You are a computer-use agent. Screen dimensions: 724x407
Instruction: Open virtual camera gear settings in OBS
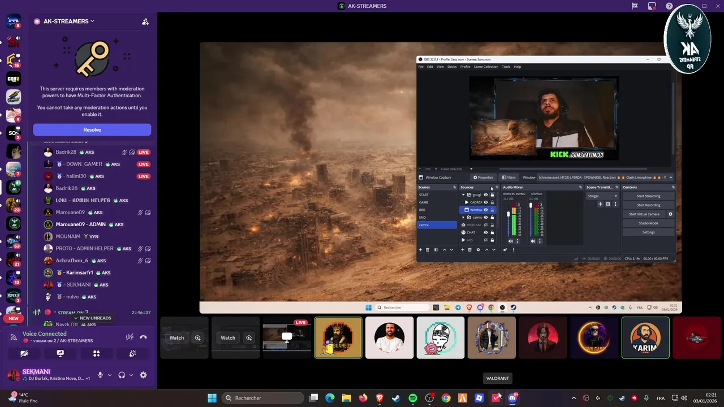click(x=671, y=214)
